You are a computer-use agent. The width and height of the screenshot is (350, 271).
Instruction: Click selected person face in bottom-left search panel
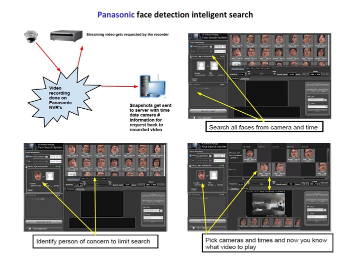pyautogui.click(x=37, y=176)
